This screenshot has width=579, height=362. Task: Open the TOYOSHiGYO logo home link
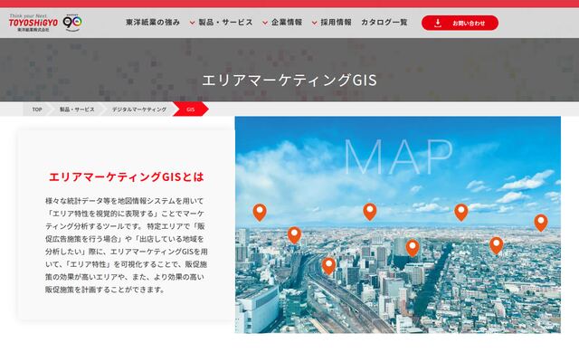click(33, 23)
